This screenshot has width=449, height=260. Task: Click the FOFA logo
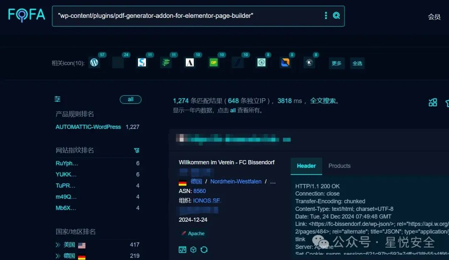click(27, 15)
